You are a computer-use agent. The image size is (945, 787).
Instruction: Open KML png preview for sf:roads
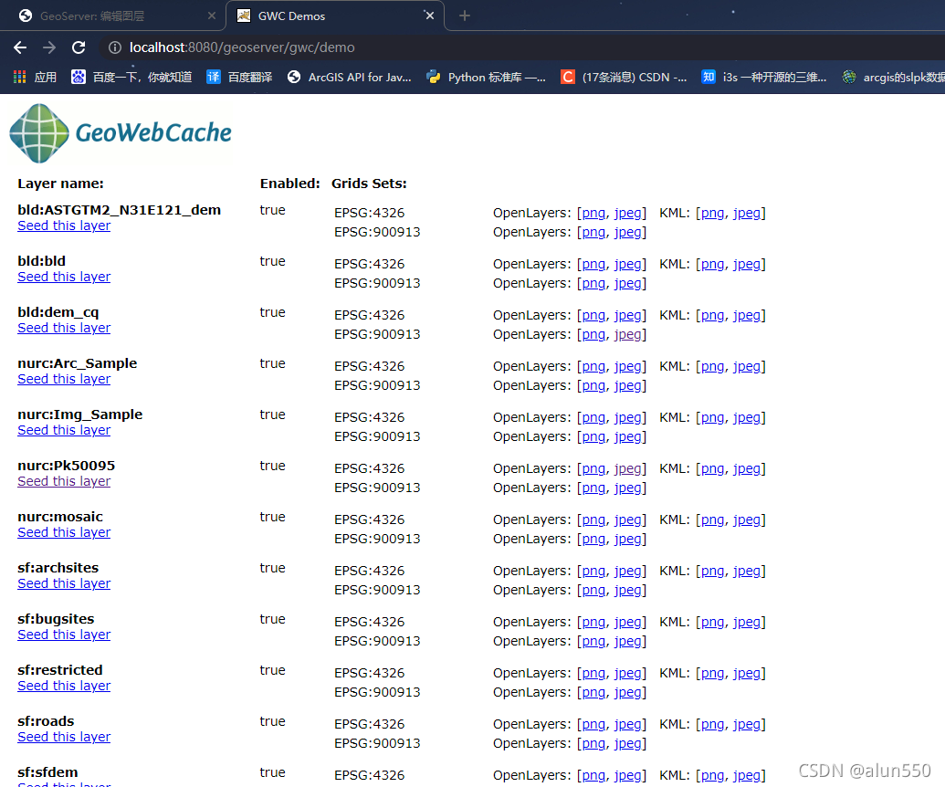click(711, 723)
